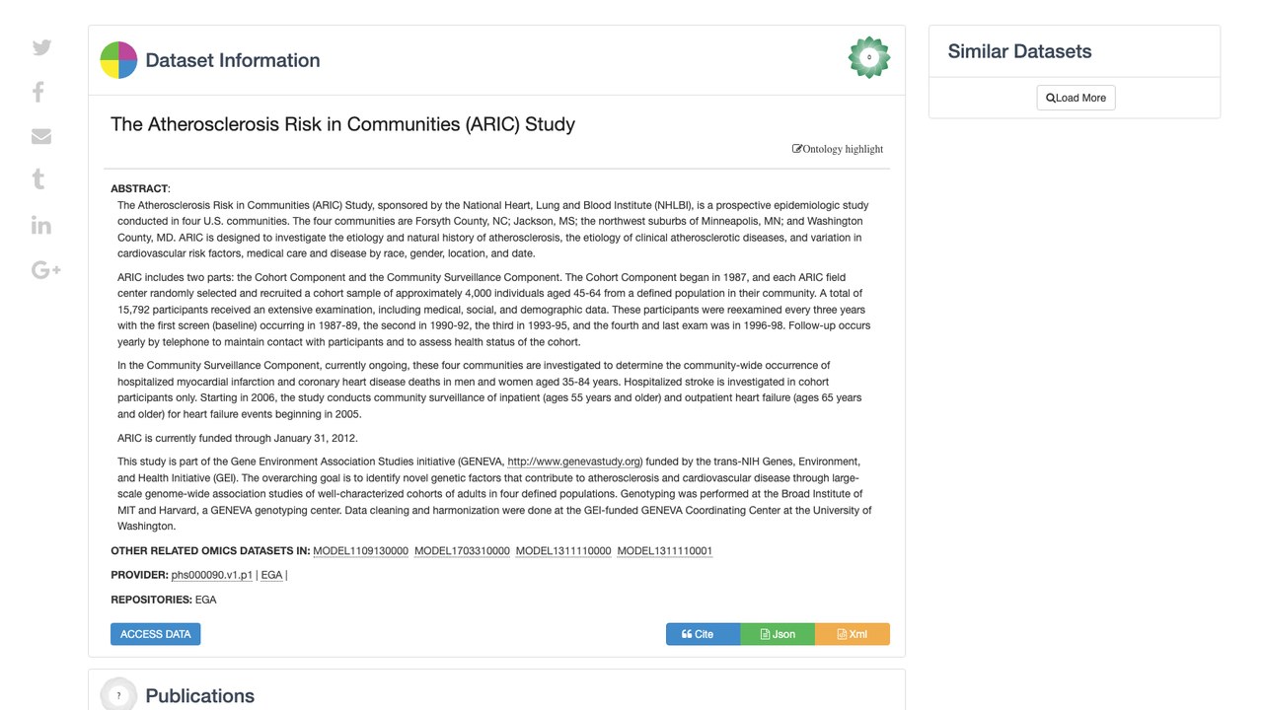Open the genevastudy.org link
Image resolution: width=1263 pixels, height=710 pixels.
click(574, 461)
